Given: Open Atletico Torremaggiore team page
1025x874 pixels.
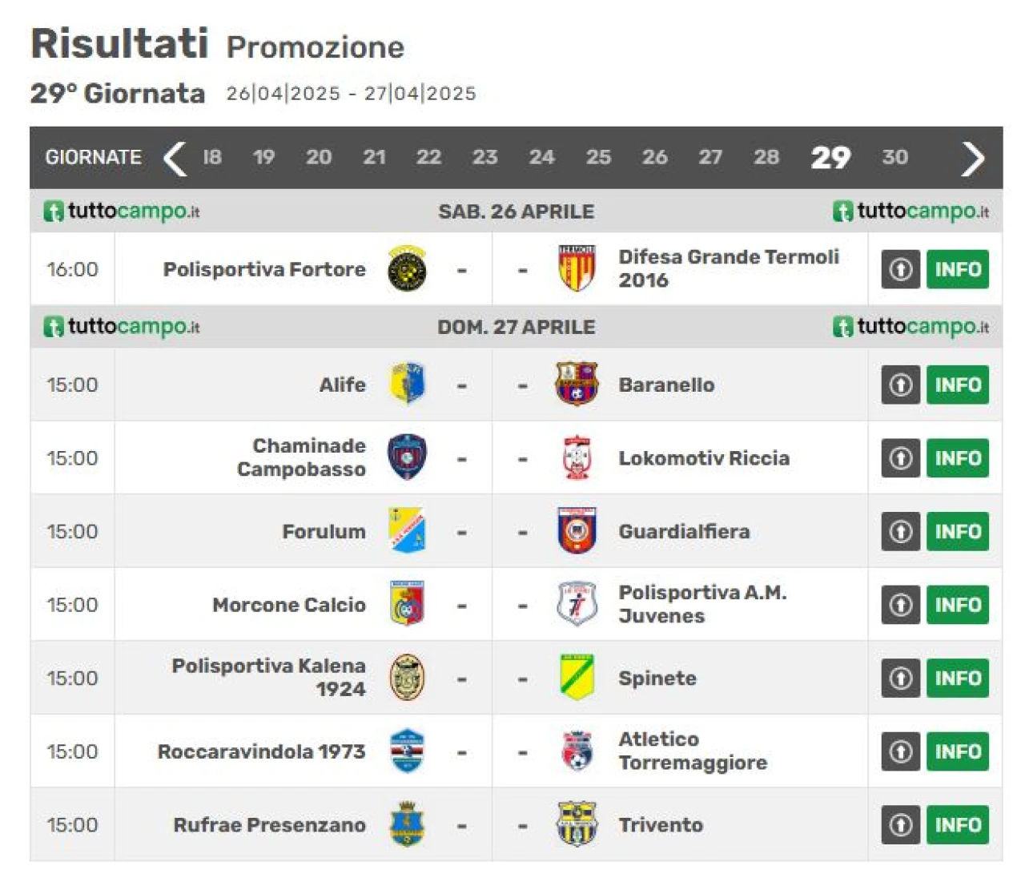Looking at the screenshot, I should [x=693, y=751].
